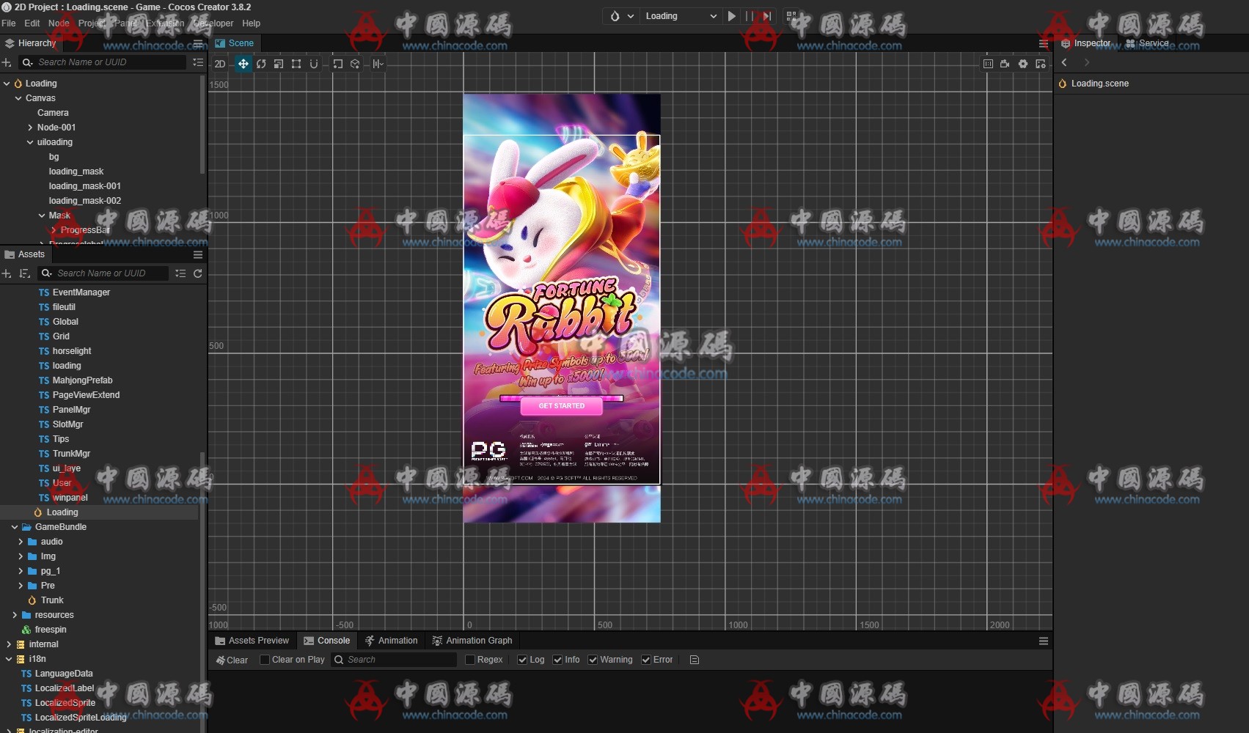1249x733 pixels.
Task: Click the Clear button in Console
Action: click(232, 660)
